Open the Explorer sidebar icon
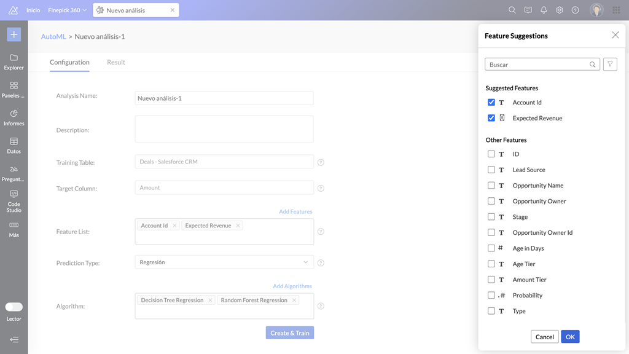The width and height of the screenshot is (629, 354). coord(14,61)
